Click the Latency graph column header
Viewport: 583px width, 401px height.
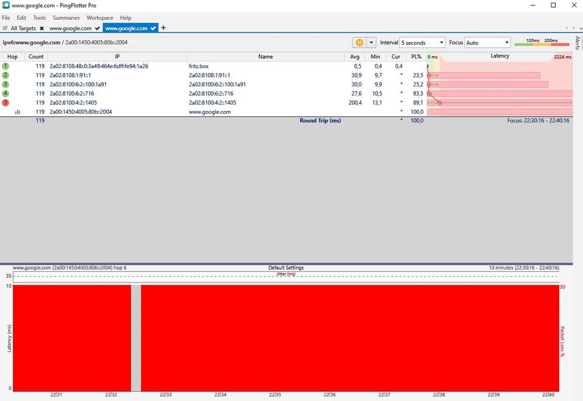500,56
